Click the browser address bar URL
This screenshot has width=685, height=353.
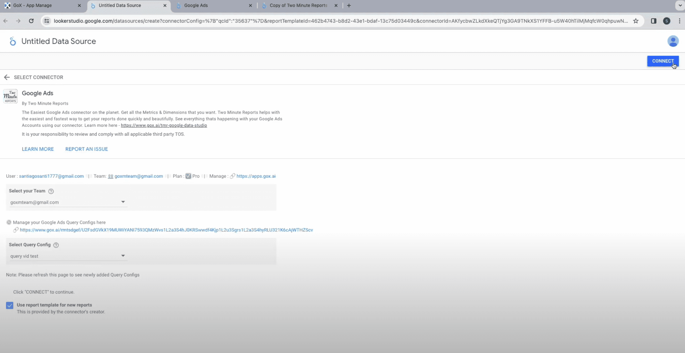click(x=341, y=21)
